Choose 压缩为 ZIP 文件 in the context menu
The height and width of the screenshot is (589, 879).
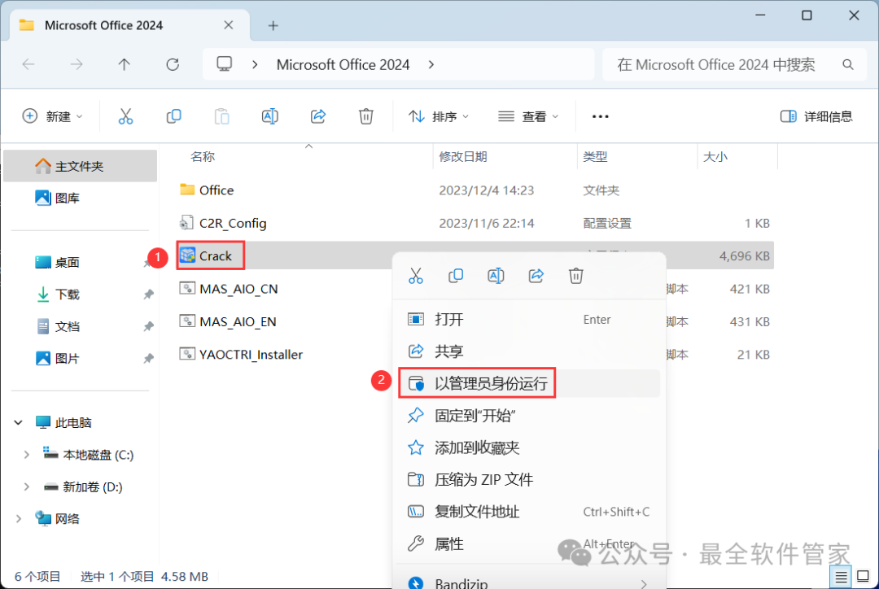529,480
